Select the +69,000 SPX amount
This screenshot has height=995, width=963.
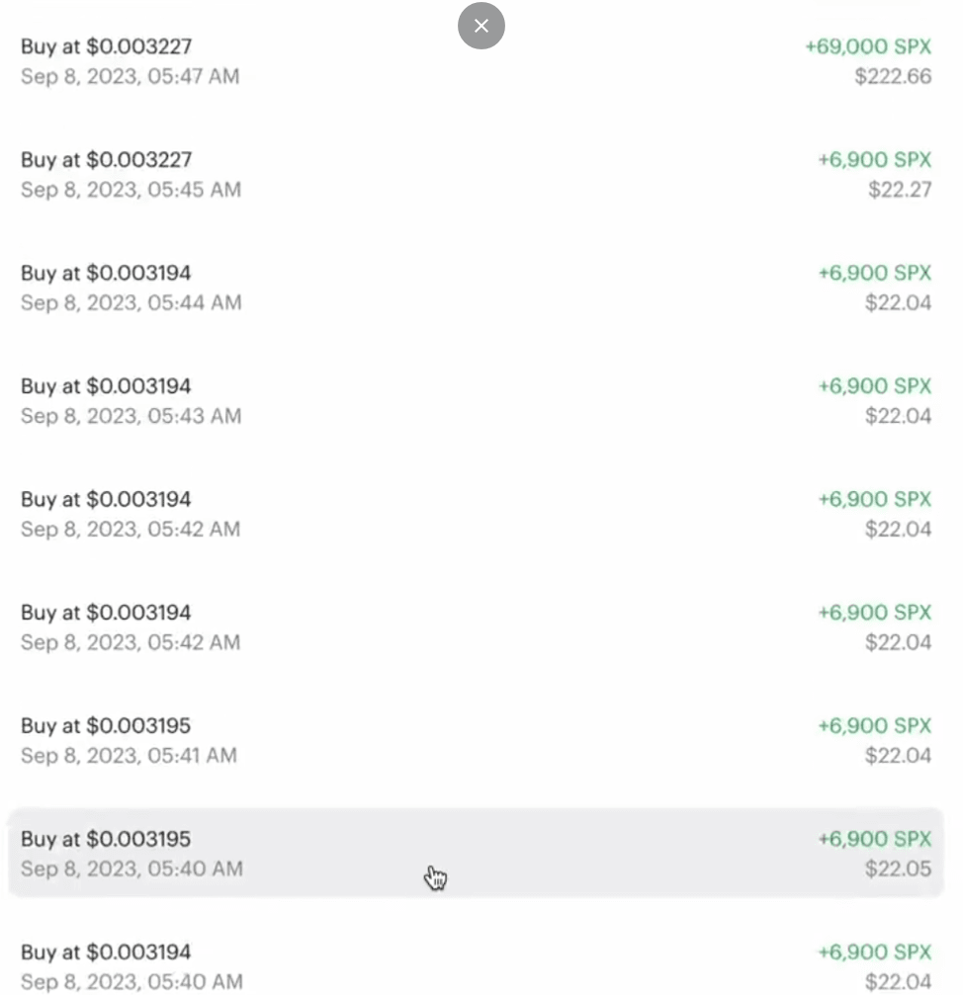pos(868,46)
